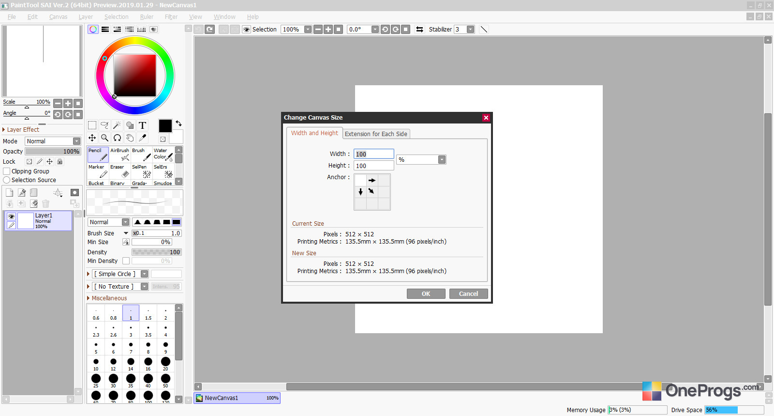Viewport: 774px width, 416px height.
Task: Open the zoom percentage dropdown
Action: click(x=308, y=30)
